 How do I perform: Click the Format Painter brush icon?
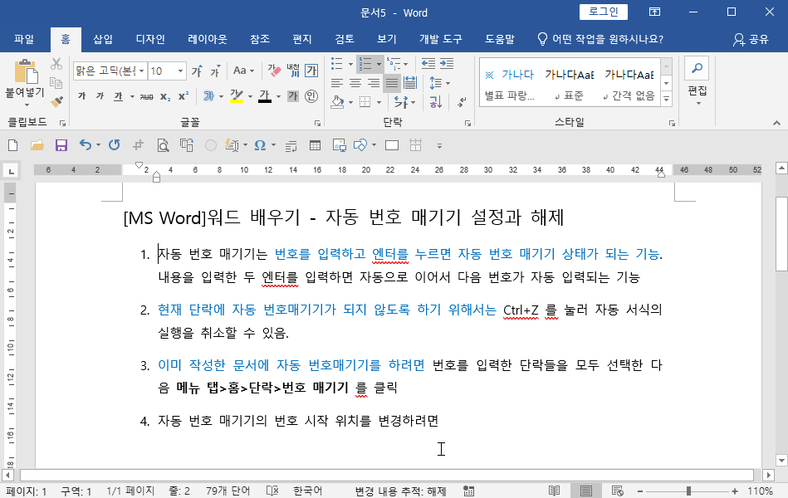click(56, 101)
